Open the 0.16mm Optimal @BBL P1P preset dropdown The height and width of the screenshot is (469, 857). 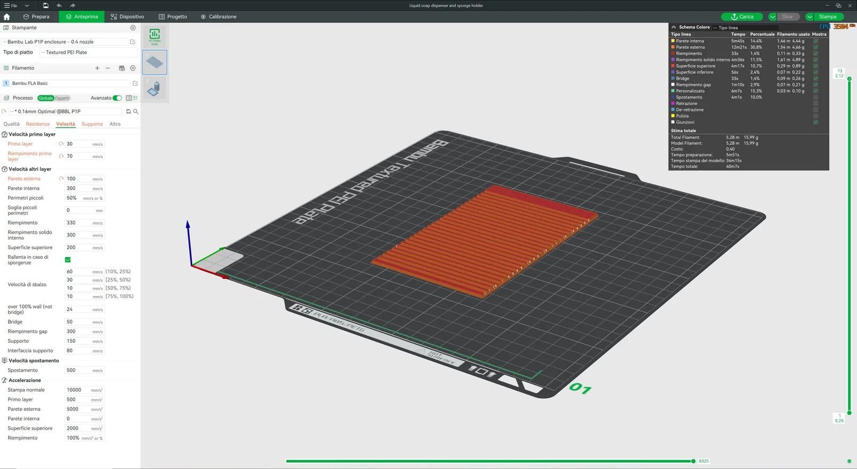coord(66,111)
